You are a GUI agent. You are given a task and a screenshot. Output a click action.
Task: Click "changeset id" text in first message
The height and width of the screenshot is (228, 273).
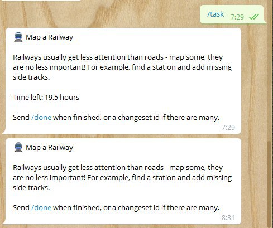pyautogui.click(x=138, y=118)
